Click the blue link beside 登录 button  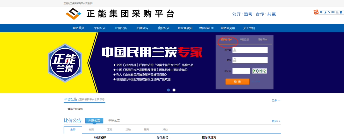255,82
